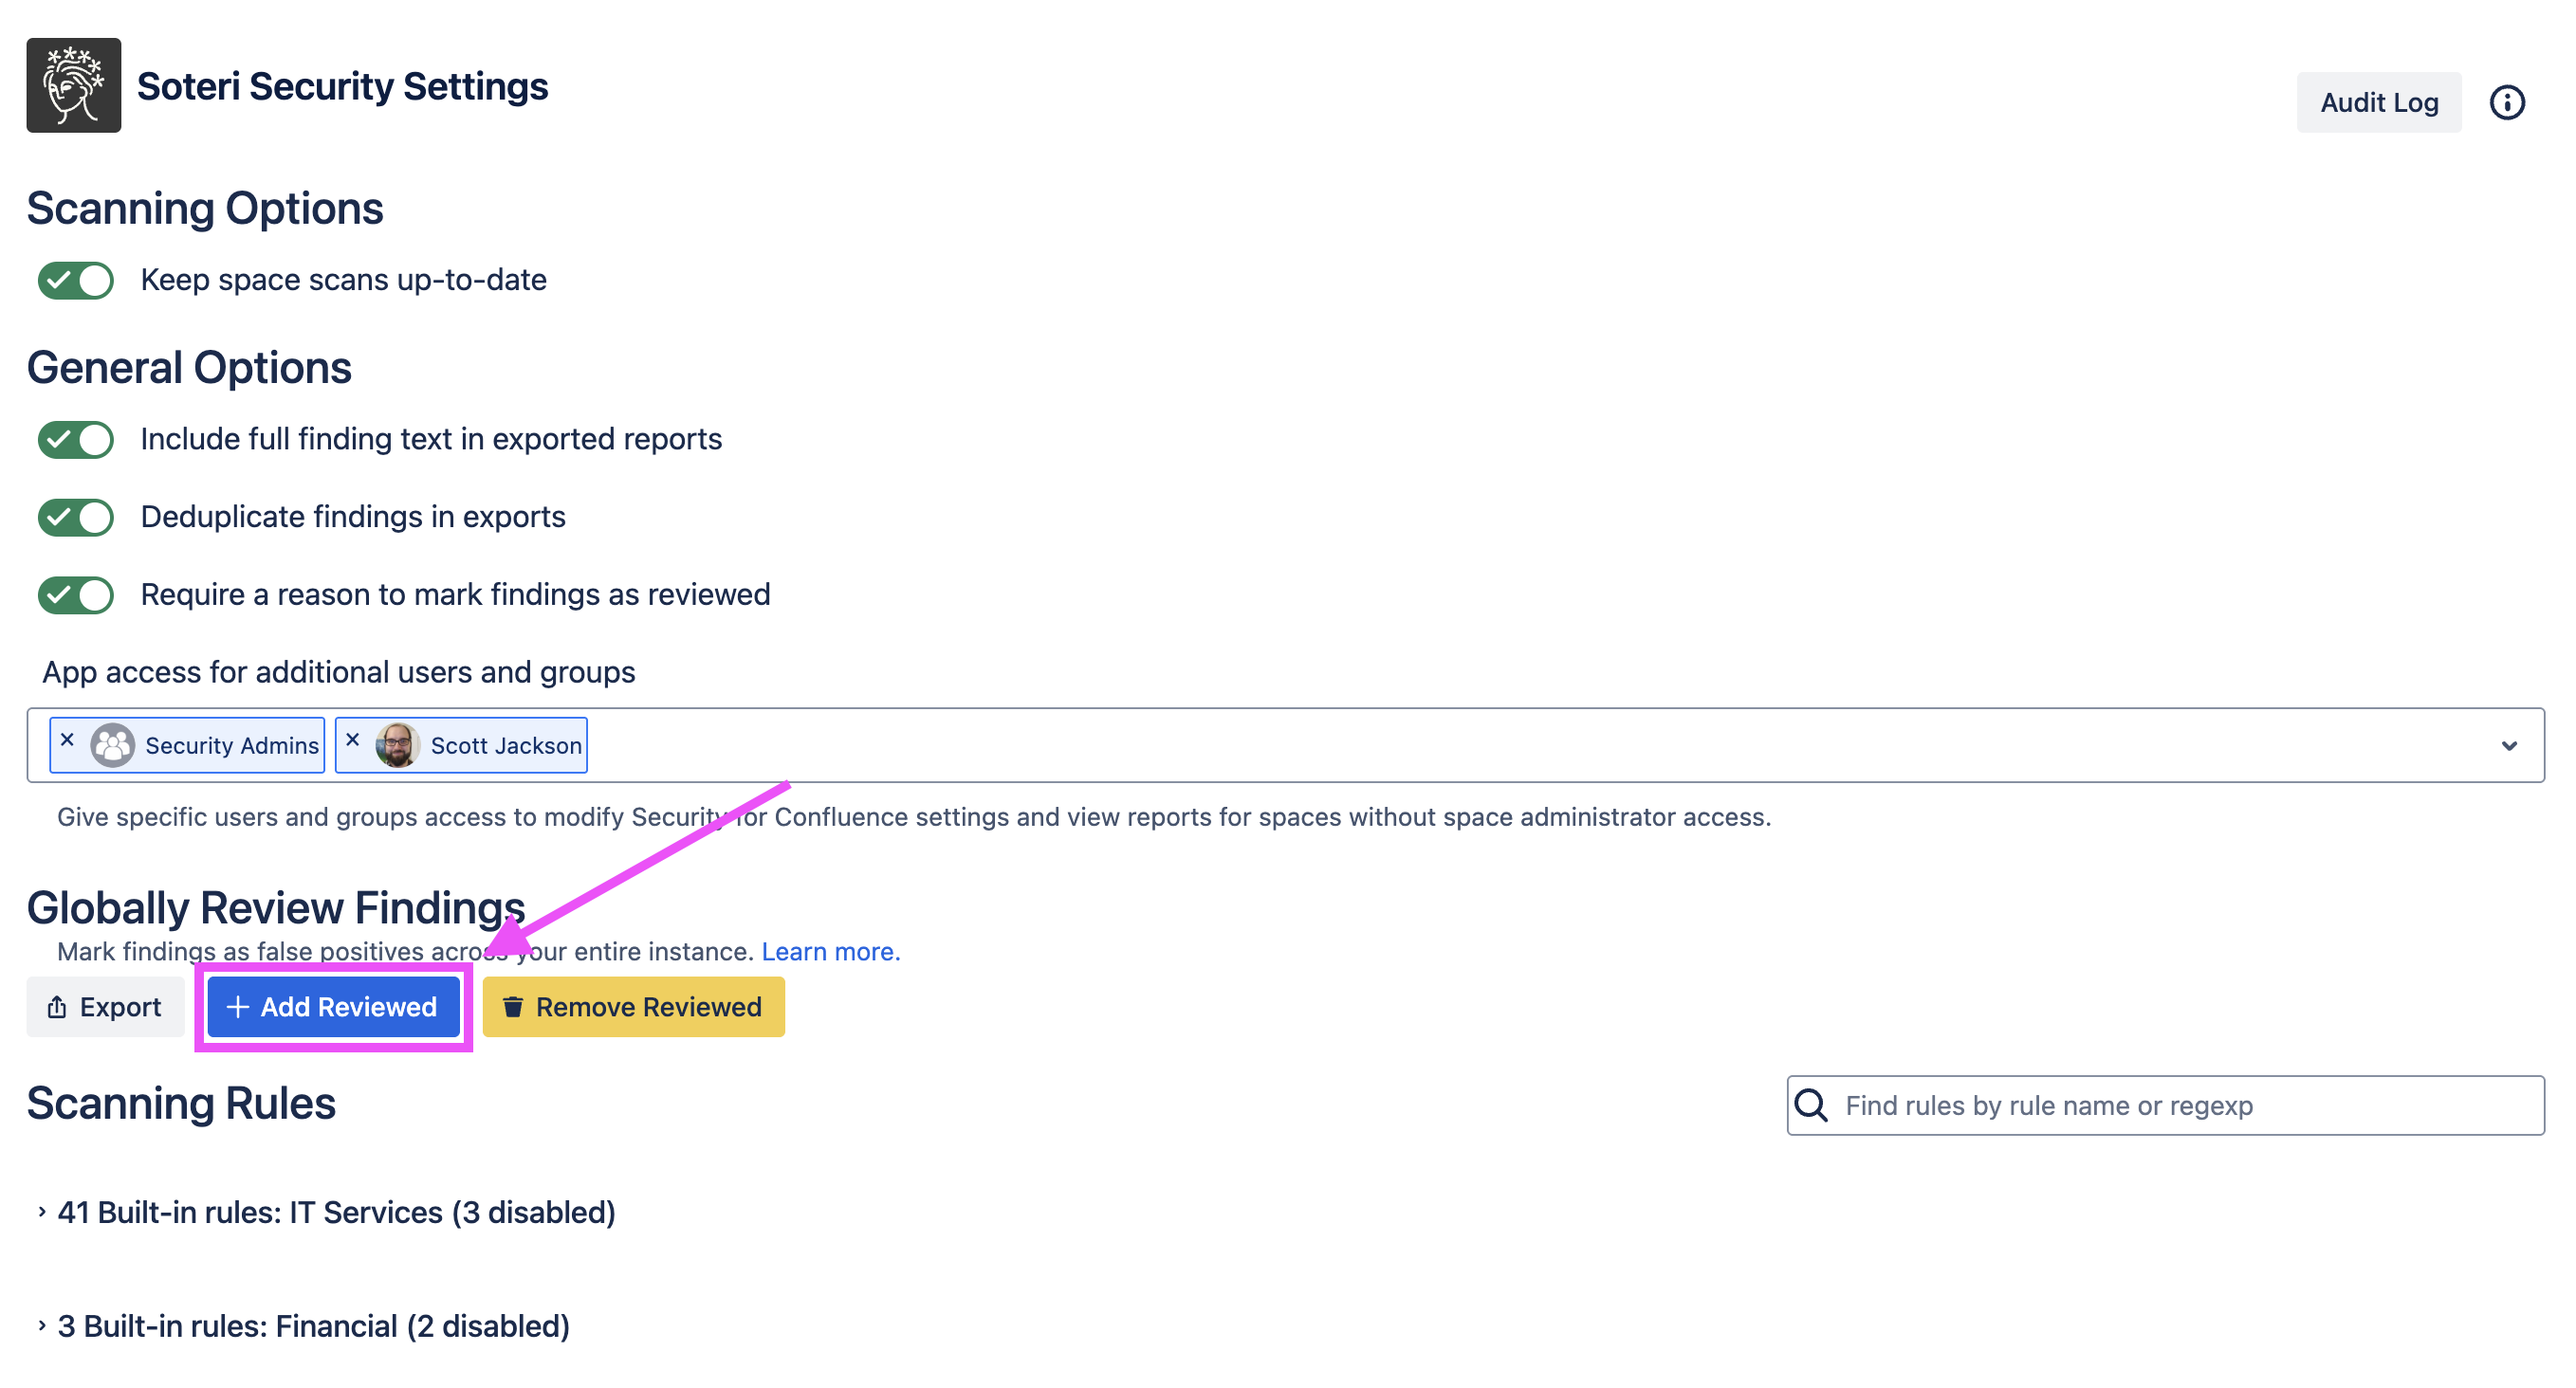Follow the Learn more link
Image resolution: width=2576 pixels, height=1388 pixels.
pyautogui.click(x=830, y=951)
